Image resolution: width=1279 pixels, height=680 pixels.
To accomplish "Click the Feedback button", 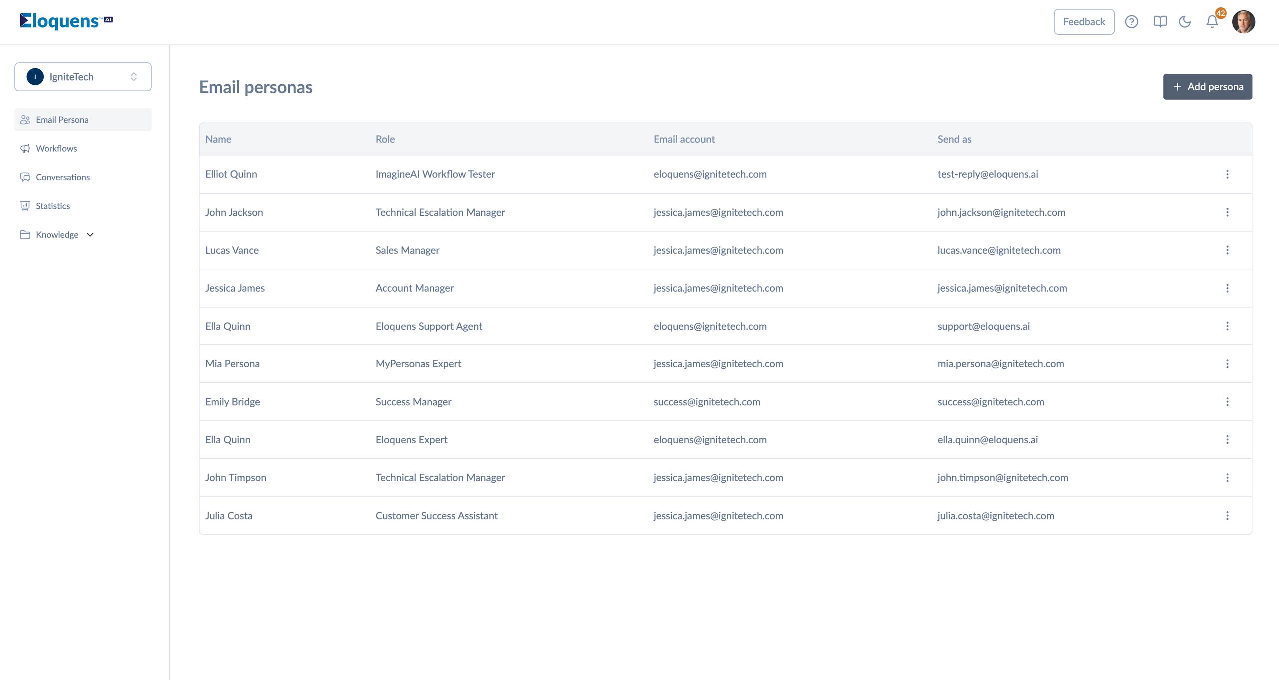I will click(x=1084, y=22).
